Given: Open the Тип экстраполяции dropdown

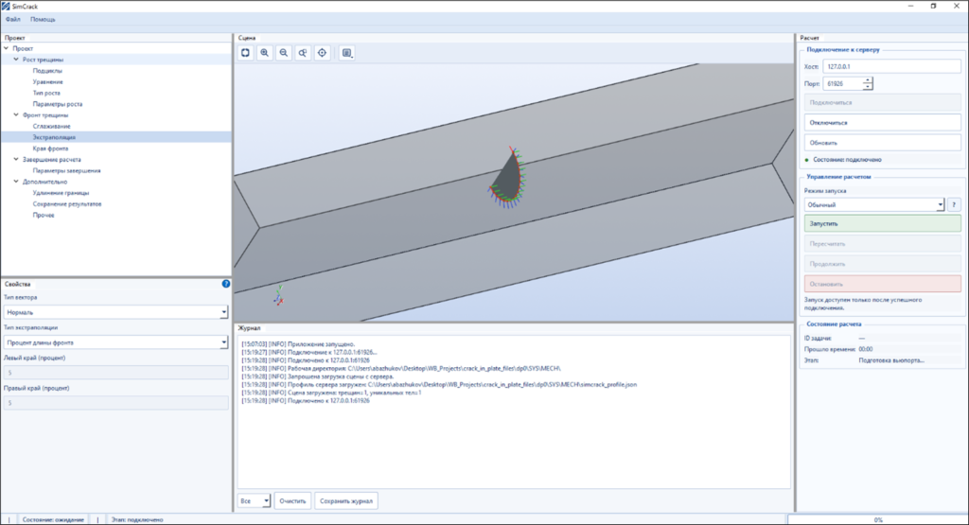Looking at the screenshot, I should pos(115,342).
